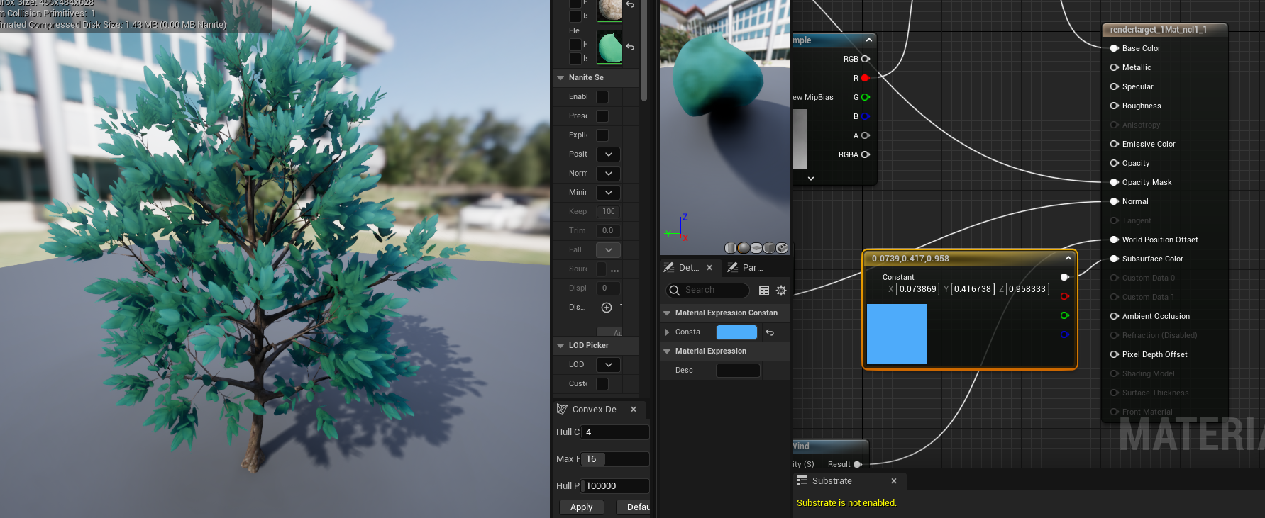Open the LOD picker dropdown

coord(608,365)
